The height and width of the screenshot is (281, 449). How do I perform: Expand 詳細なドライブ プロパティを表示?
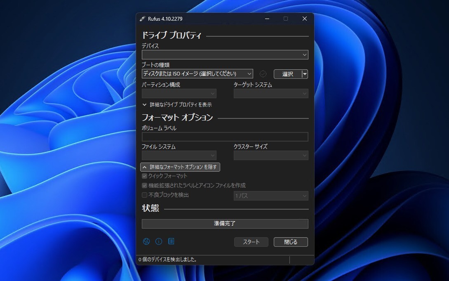177,105
